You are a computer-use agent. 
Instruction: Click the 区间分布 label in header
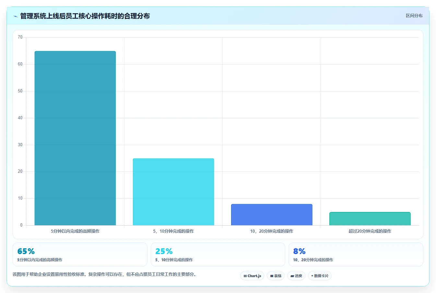click(x=414, y=16)
